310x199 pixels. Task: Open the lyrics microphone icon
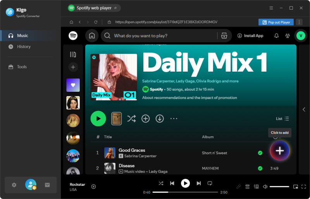[239, 187]
